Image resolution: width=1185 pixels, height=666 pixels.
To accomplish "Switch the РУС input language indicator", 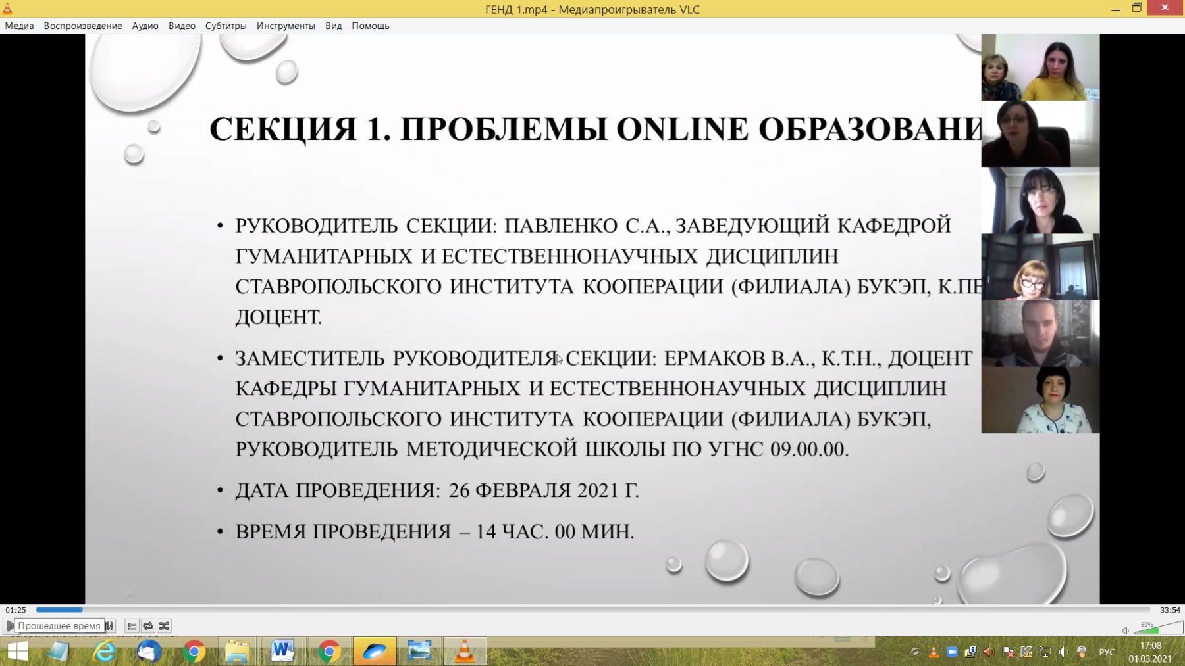I will click(1107, 652).
